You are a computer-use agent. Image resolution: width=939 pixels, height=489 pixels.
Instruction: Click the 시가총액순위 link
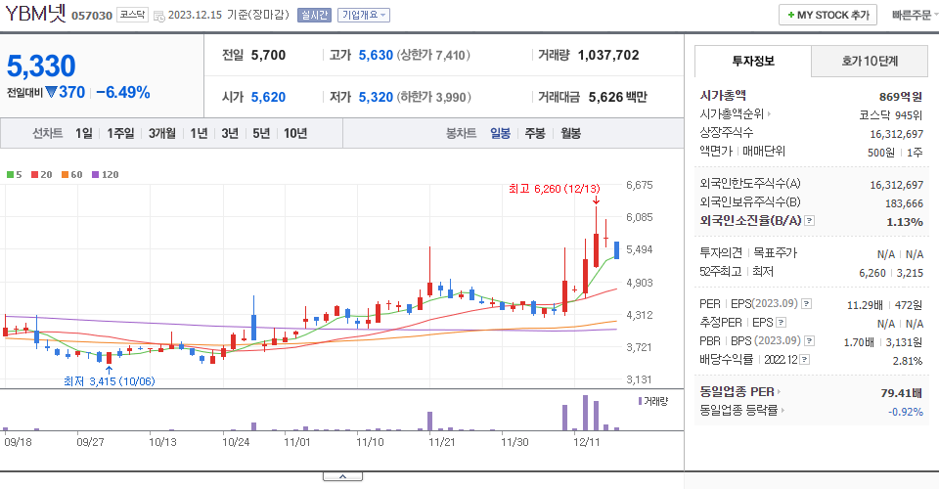click(x=732, y=113)
